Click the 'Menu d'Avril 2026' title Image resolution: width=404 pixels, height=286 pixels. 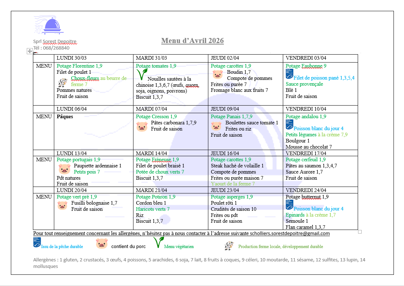click(x=192, y=40)
